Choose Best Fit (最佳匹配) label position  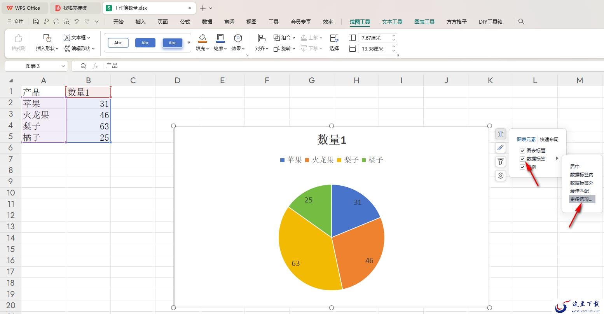click(x=580, y=191)
